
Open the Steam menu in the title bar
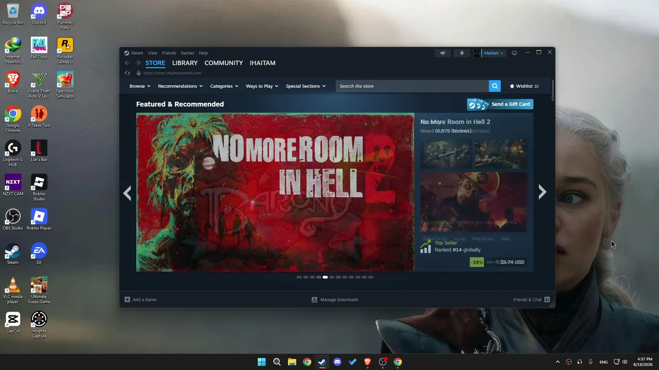(134, 53)
